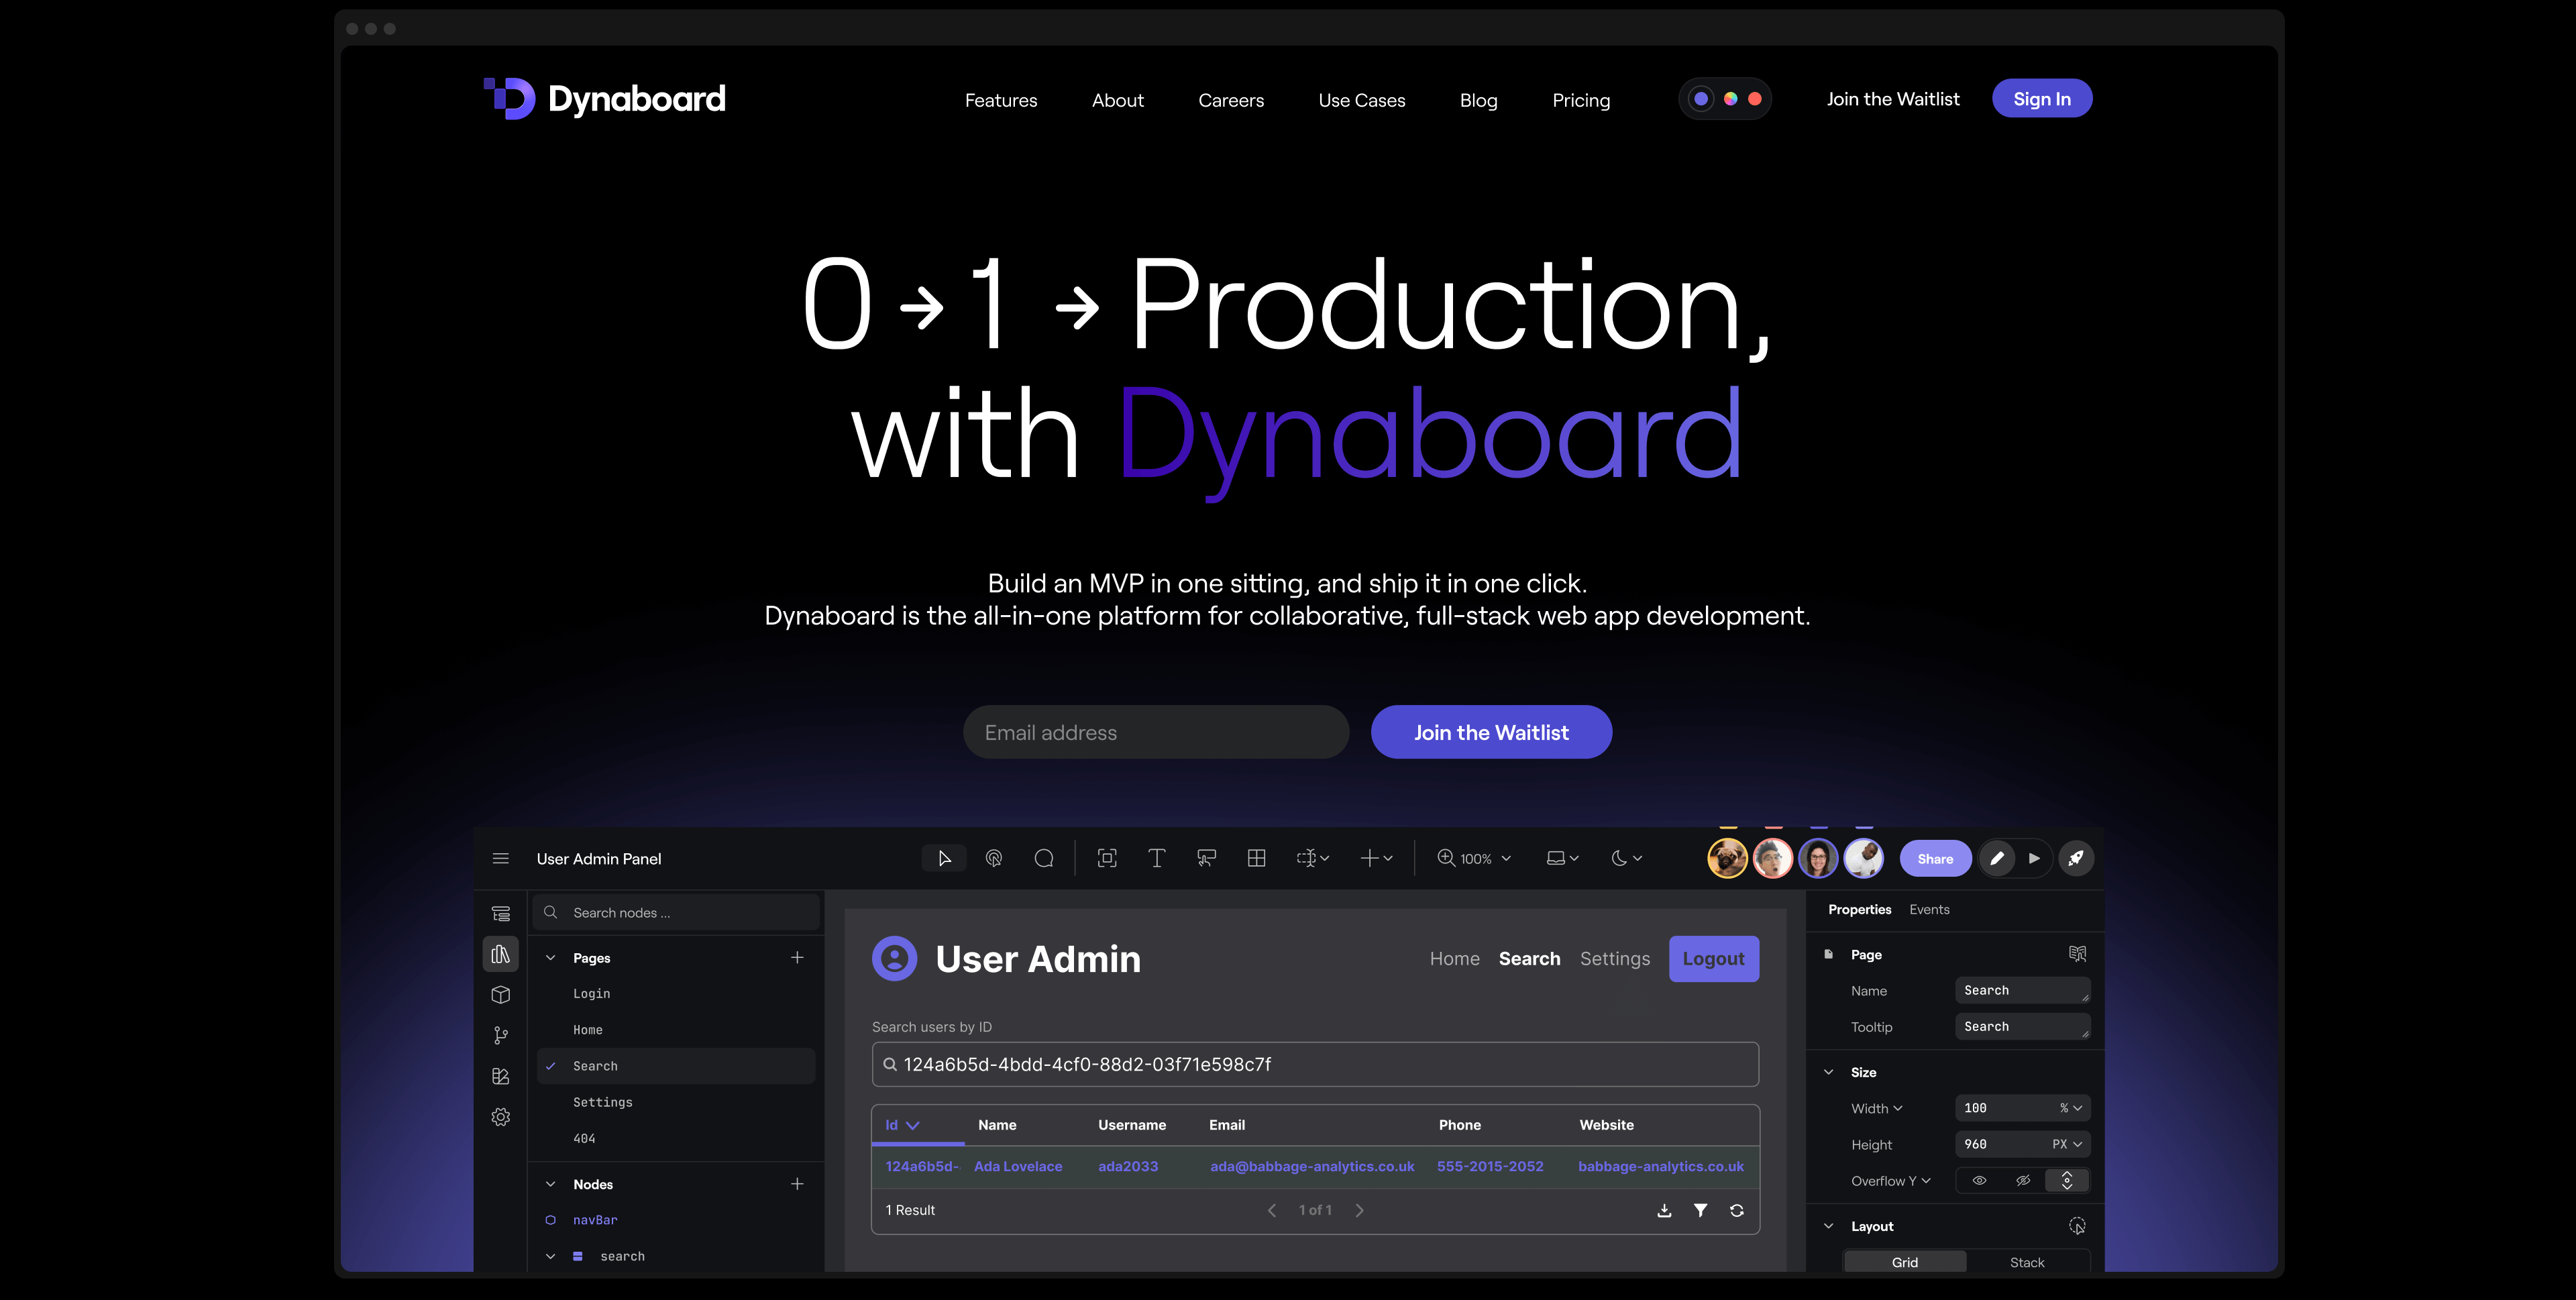This screenshot has height=1300, width=2576.
Task: Open the 100% zoom dropdown
Action: coord(1474,858)
